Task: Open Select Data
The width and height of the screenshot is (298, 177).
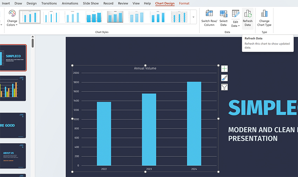Action: [224, 18]
